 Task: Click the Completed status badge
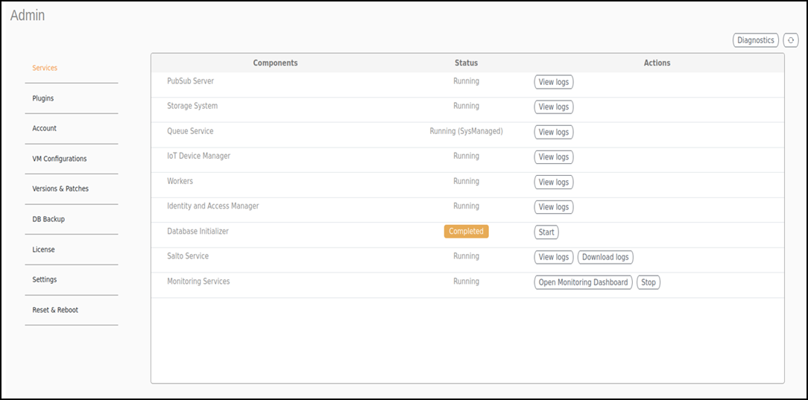pos(466,232)
